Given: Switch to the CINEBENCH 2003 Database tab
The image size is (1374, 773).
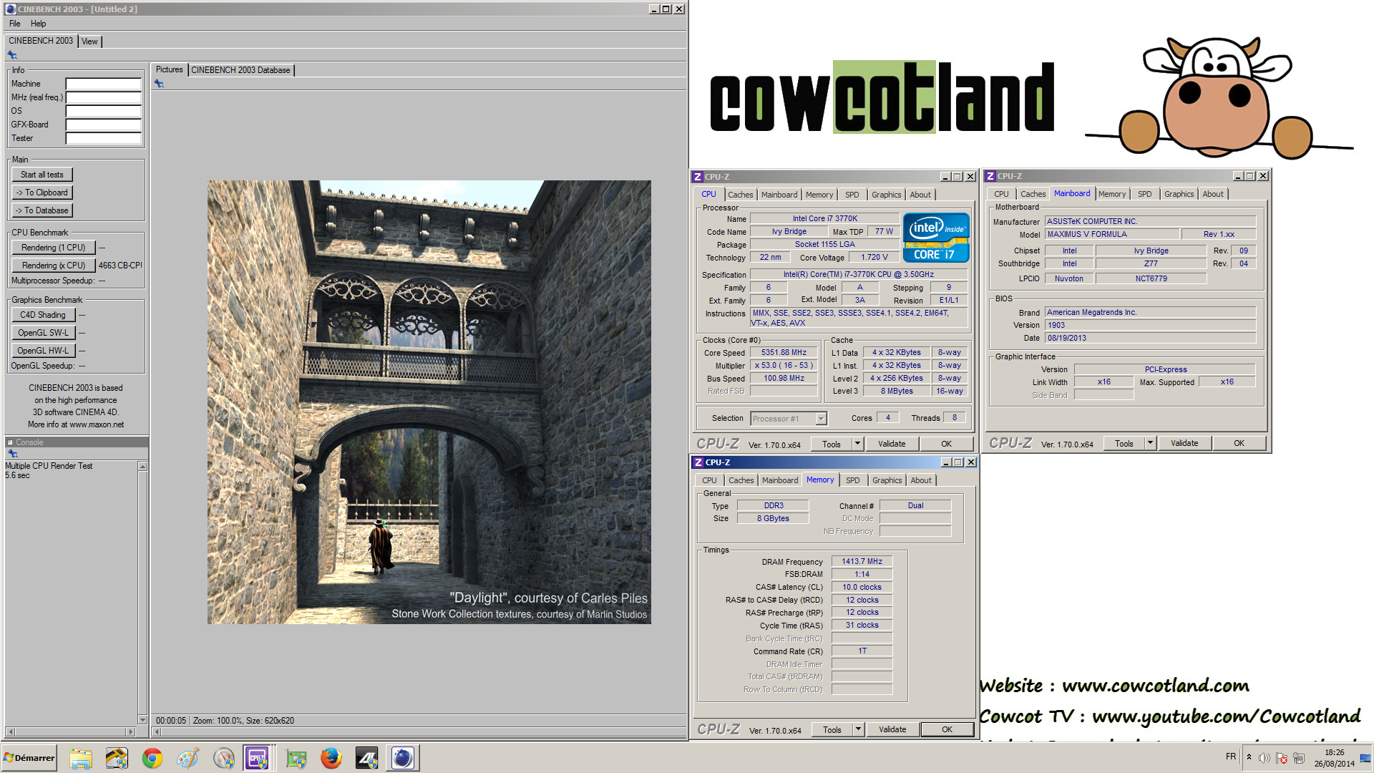Looking at the screenshot, I should pos(240,70).
